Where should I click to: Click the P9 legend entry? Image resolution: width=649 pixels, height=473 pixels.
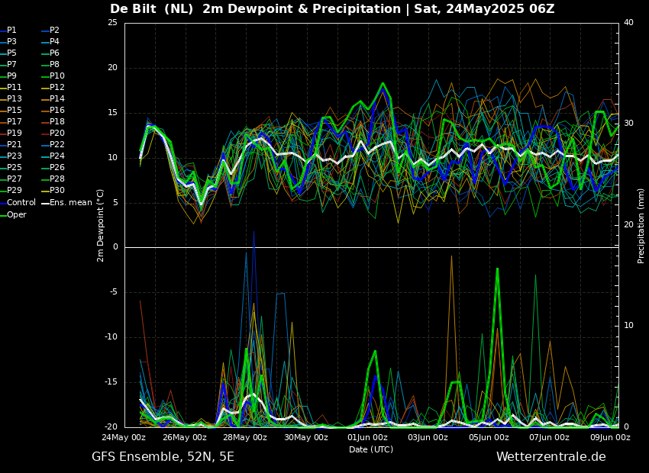click(8, 76)
